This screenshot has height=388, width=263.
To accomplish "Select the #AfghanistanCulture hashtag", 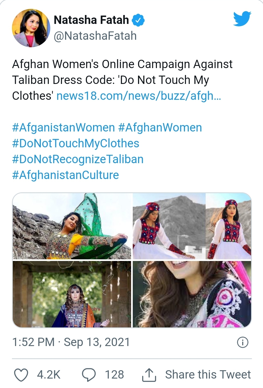I will click(x=66, y=175).
